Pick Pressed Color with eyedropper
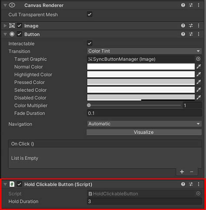206x210 pixels. (199, 82)
